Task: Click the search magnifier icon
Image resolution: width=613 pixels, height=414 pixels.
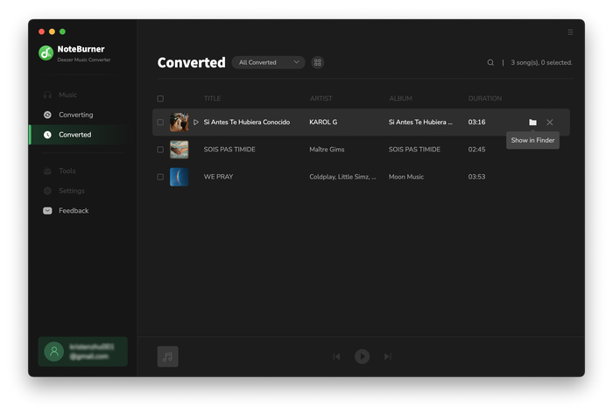Action: (x=490, y=62)
